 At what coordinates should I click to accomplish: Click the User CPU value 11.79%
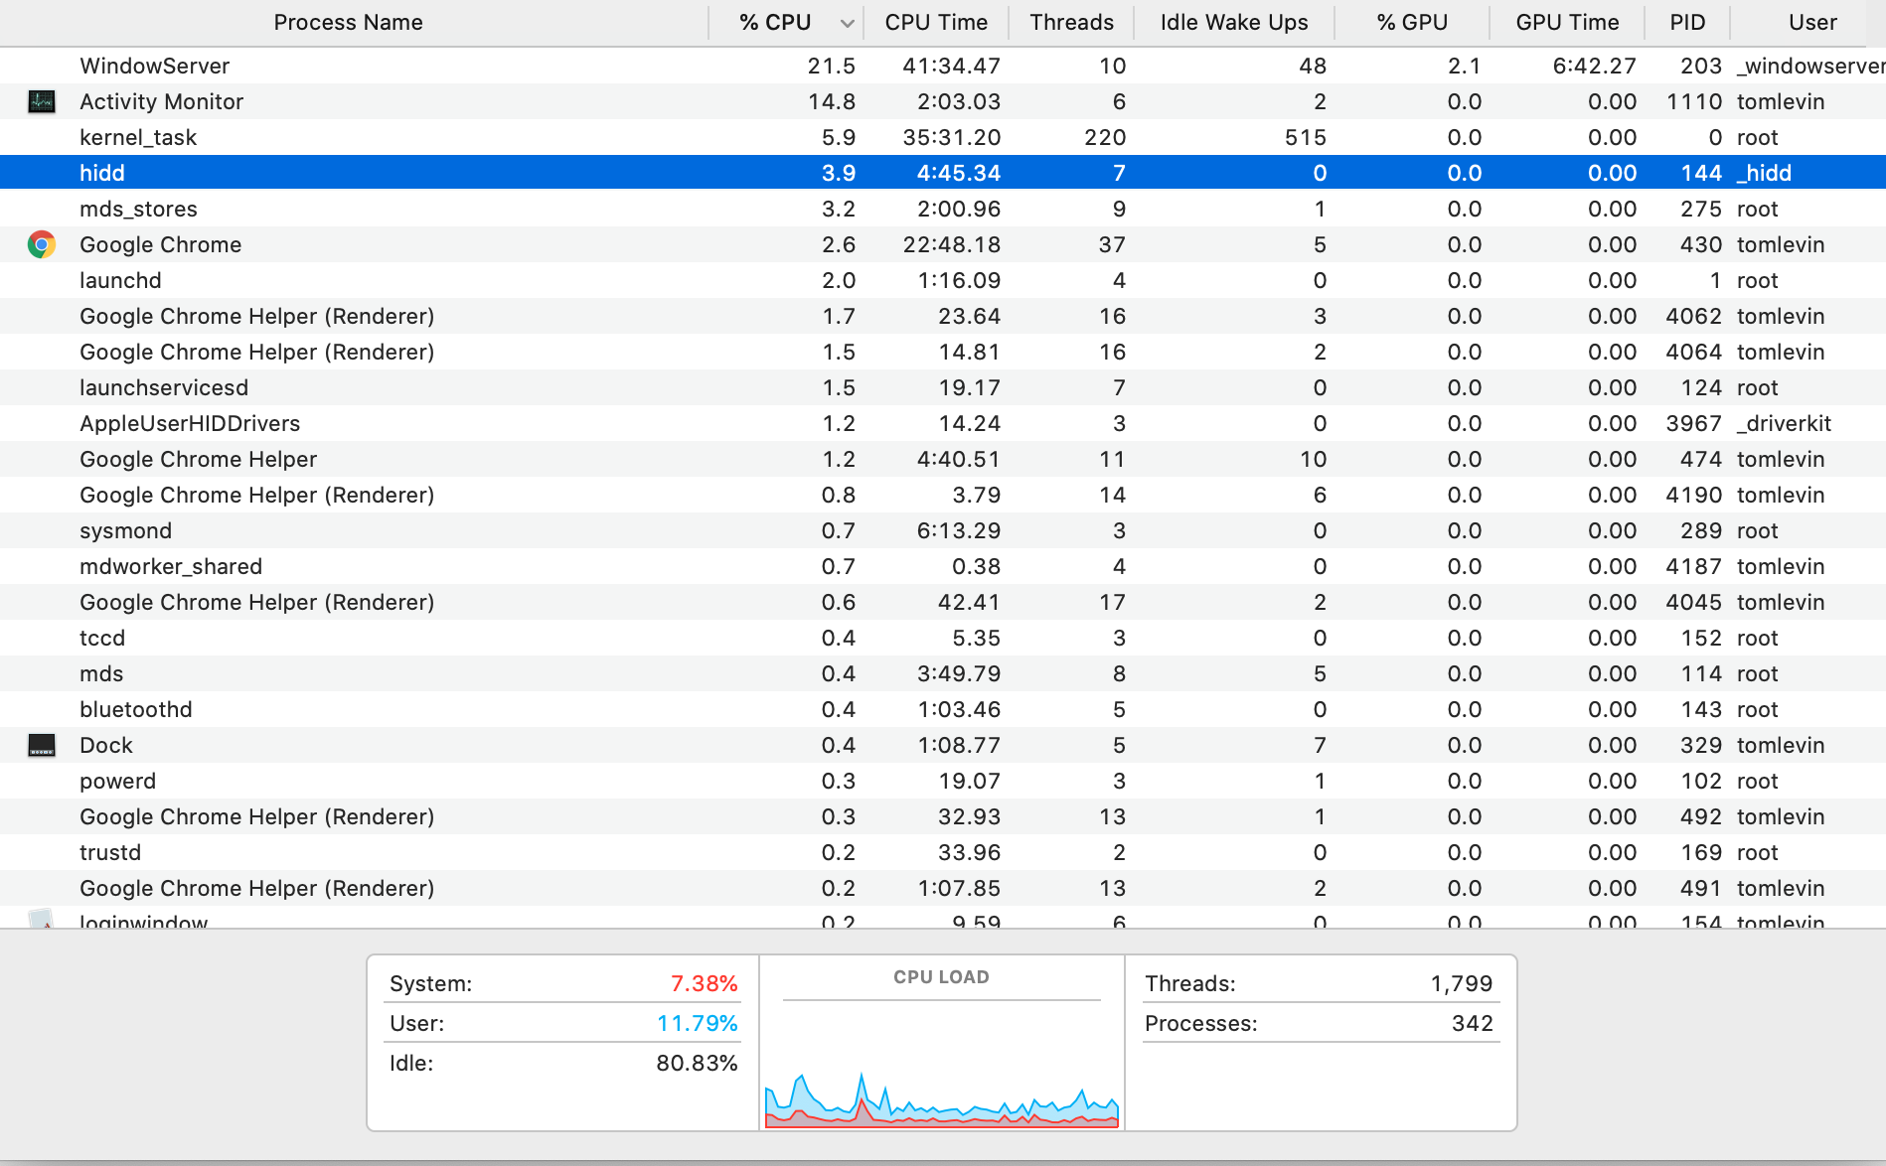pos(697,1023)
